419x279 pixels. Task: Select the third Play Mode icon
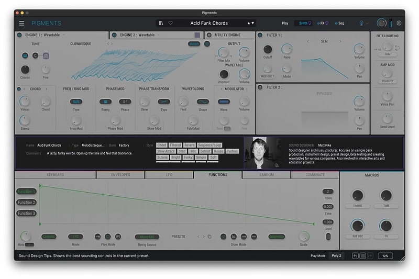tap(118, 237)
